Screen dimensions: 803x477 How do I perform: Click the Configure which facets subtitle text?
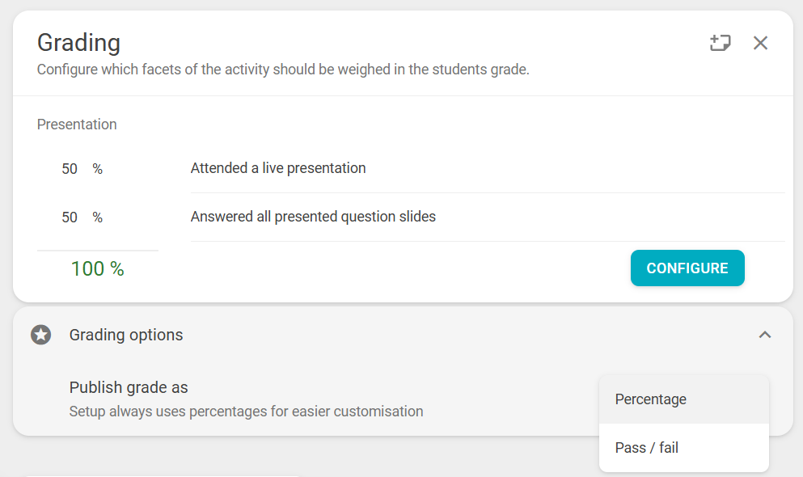(283, 70)
